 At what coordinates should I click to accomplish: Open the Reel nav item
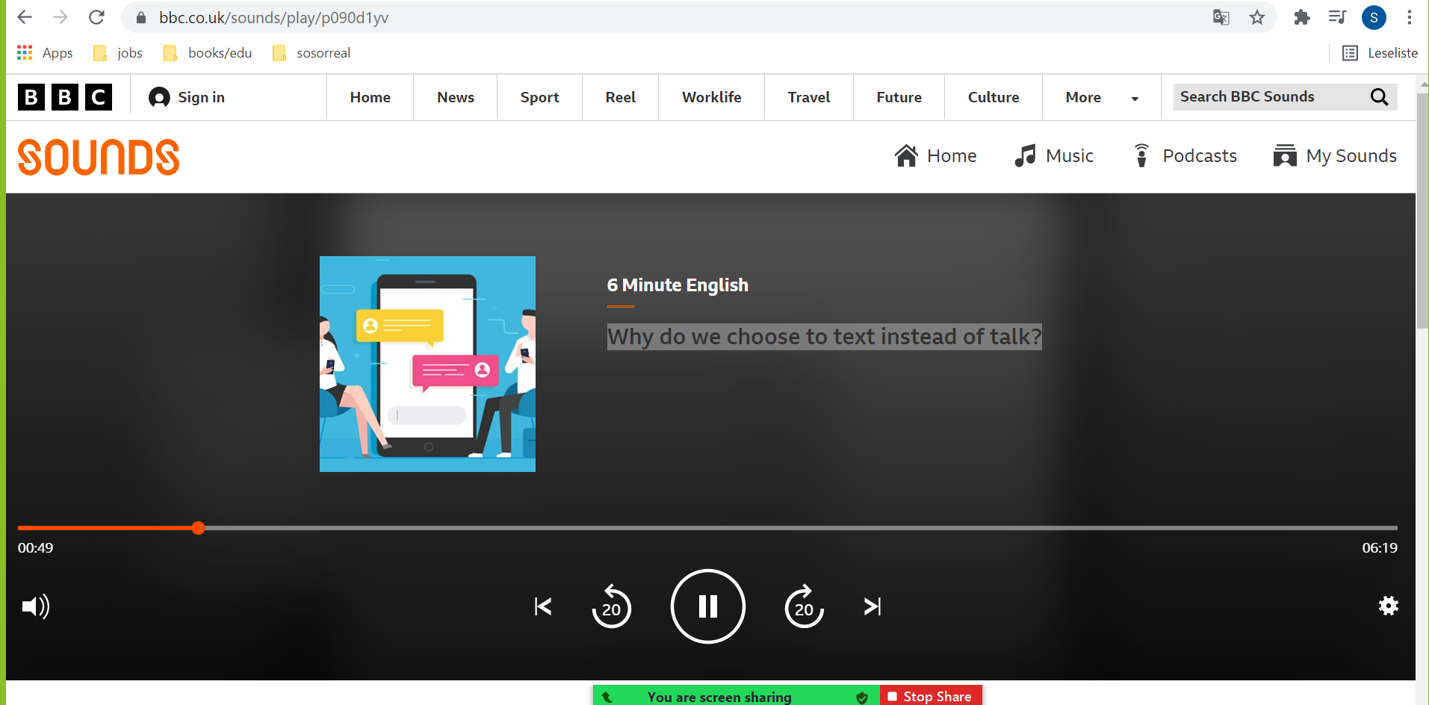620,97
